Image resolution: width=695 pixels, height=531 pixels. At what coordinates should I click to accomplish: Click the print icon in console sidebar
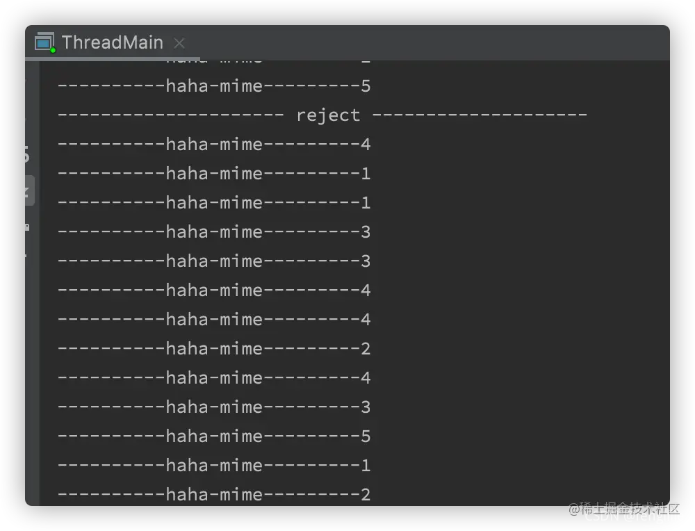(27, 228)
